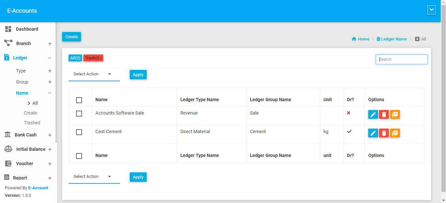Open the header dropdown arrow at top right

tap(431, 10)
